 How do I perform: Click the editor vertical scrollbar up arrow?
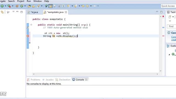coord(161,16)
